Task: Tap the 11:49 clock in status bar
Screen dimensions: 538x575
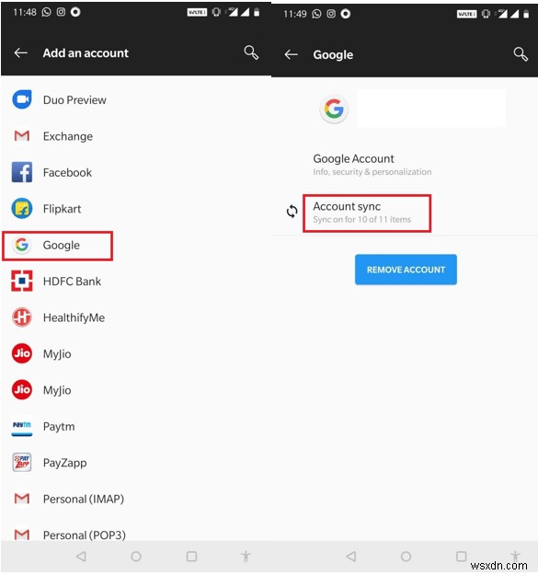Action: 294,14
